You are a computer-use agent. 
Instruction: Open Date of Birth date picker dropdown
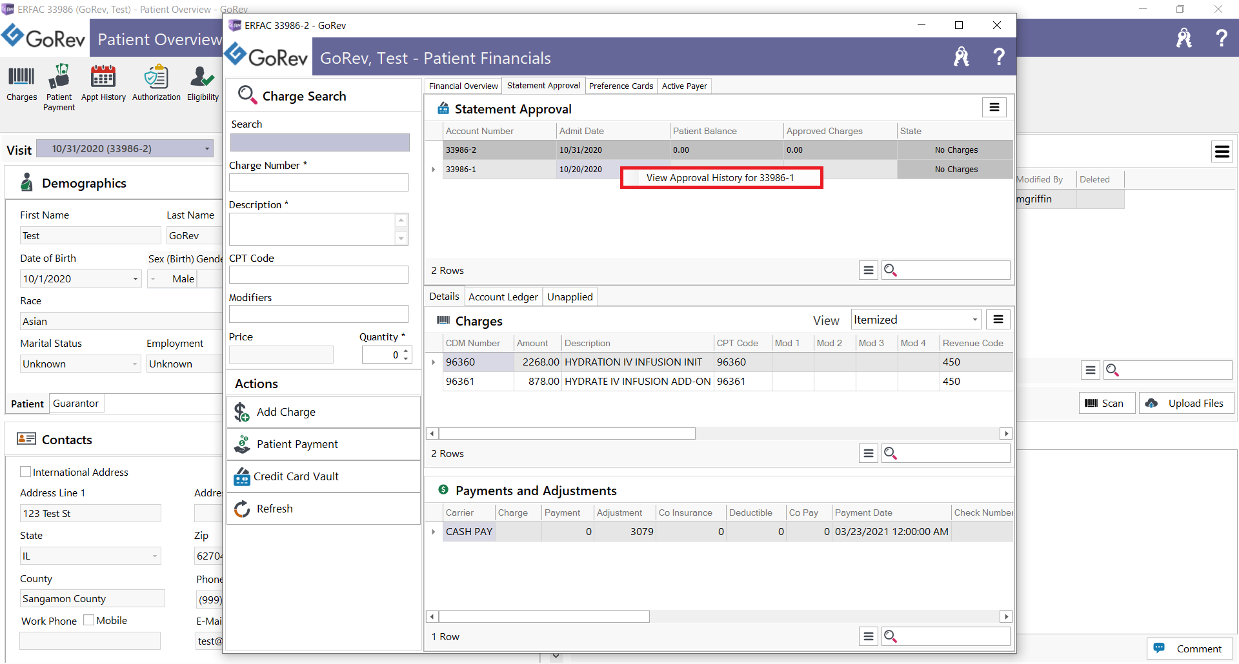coord(136,279)
